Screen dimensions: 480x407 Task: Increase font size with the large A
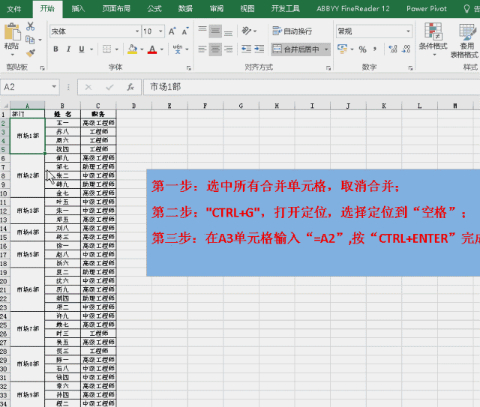pyautogui.click(x=172, y=31)
